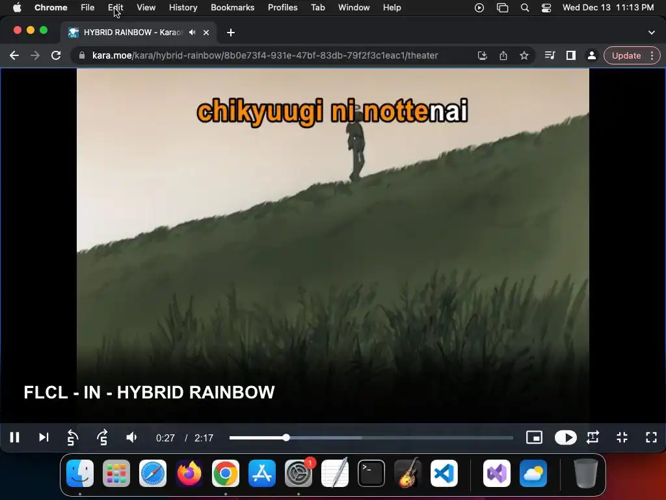Open the Edit menu

[116, 8]
